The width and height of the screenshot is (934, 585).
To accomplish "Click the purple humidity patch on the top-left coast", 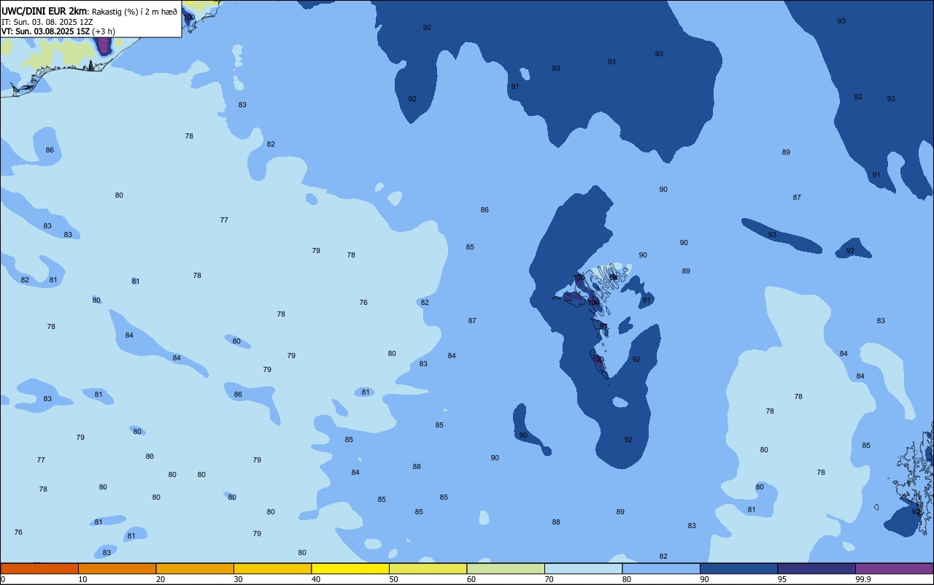I will pyautogui.click(x=104, y=45).
